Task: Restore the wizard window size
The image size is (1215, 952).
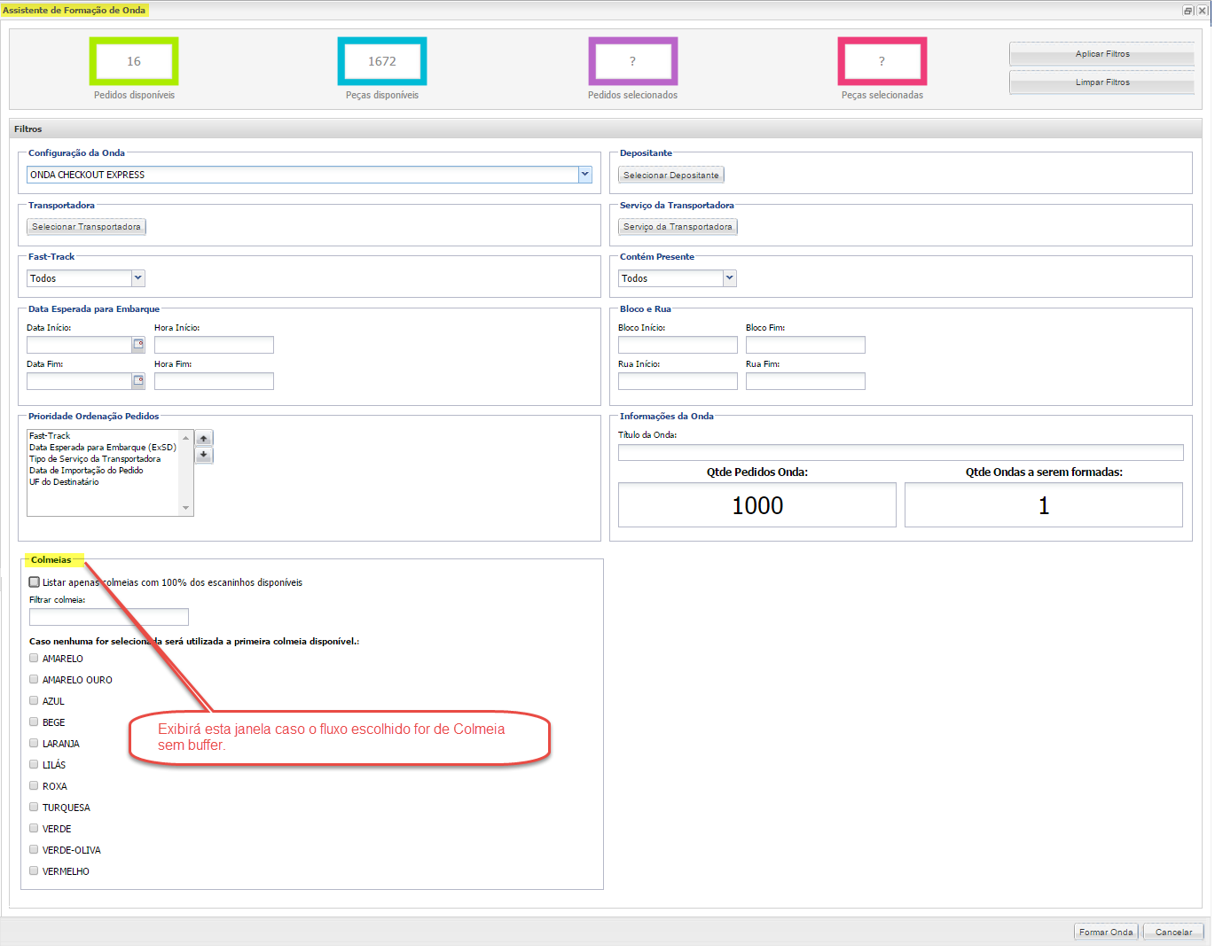Action: coord(1188,11)
